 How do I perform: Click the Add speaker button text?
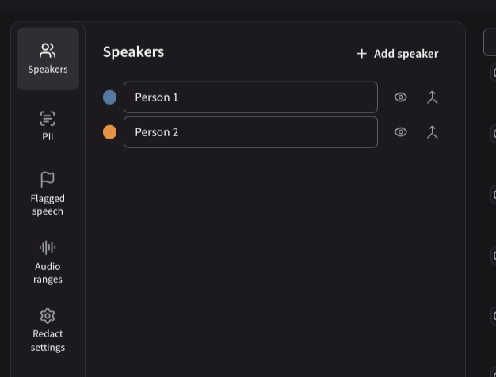coord(406,54)
